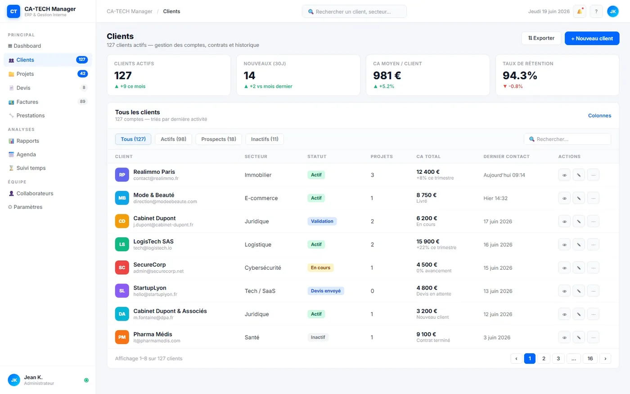Viewport: 630px width, 394px height.
Task: Open the notifications bell icon
Action: click(x=580, y=11)
